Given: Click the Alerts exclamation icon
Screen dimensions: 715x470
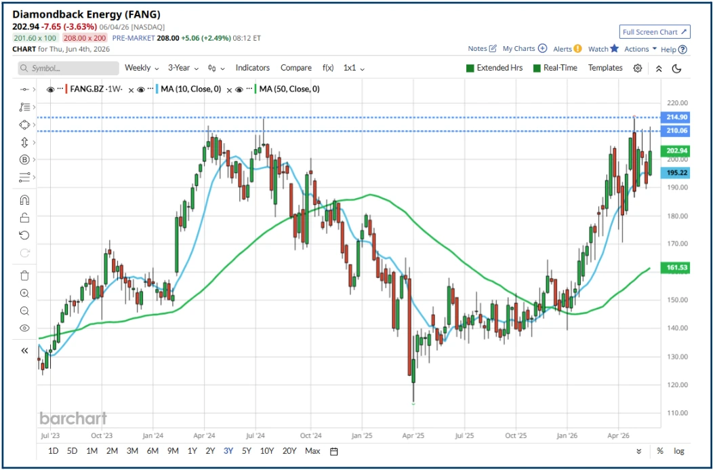Looking at the screenshot, I should point(577,48).
